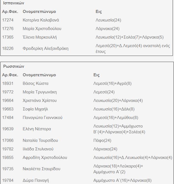Click file number 19664

8,101
